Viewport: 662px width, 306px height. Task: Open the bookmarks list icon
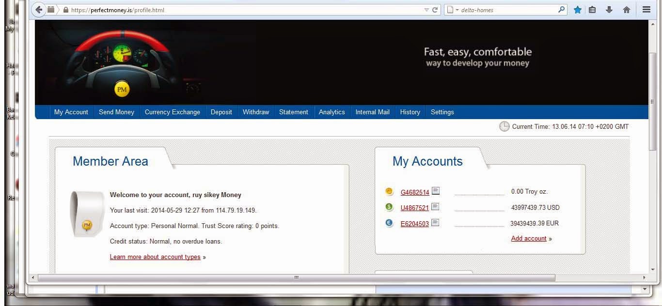(x=592, y=10)
